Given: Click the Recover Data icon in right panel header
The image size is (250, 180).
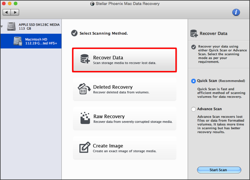Looking at the screenshot, I should click(194, 33).
